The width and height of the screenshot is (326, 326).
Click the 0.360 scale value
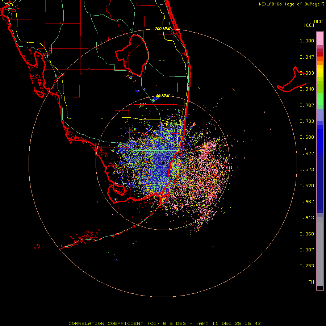[307, 234]
